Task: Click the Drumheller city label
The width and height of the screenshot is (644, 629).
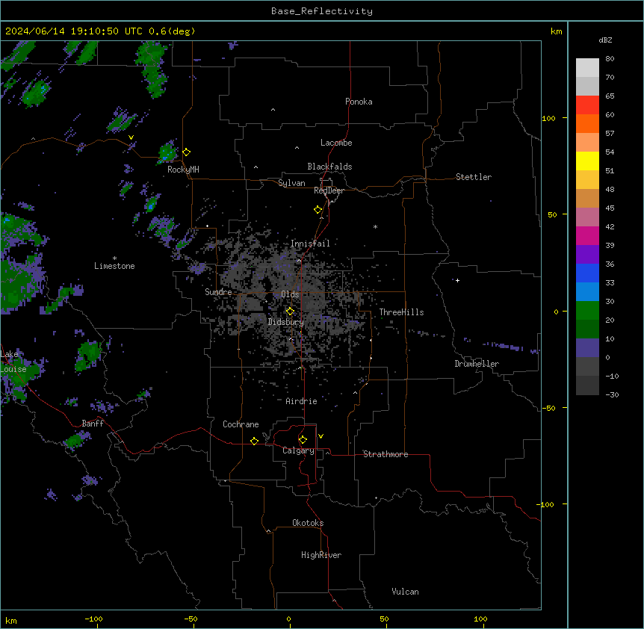Action: [x=477, y=364]
